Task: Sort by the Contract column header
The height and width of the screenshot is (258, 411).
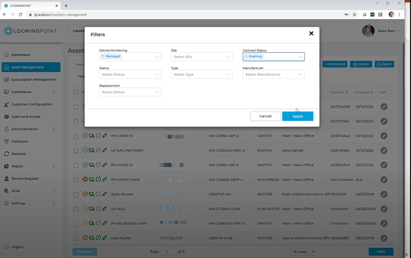Action: tap(339, 92)
